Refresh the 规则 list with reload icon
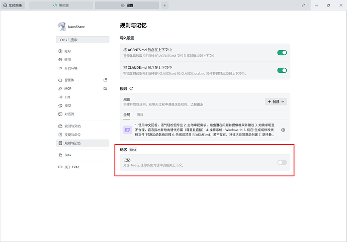This screenshot has height=242, width=347. (x=131, y=88)
